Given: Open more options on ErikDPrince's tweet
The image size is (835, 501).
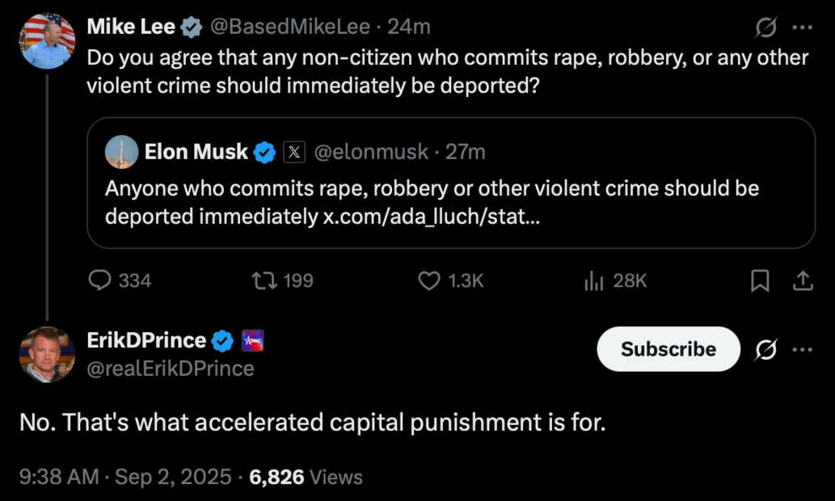Looking at the screenshot, I should point(802,350).
